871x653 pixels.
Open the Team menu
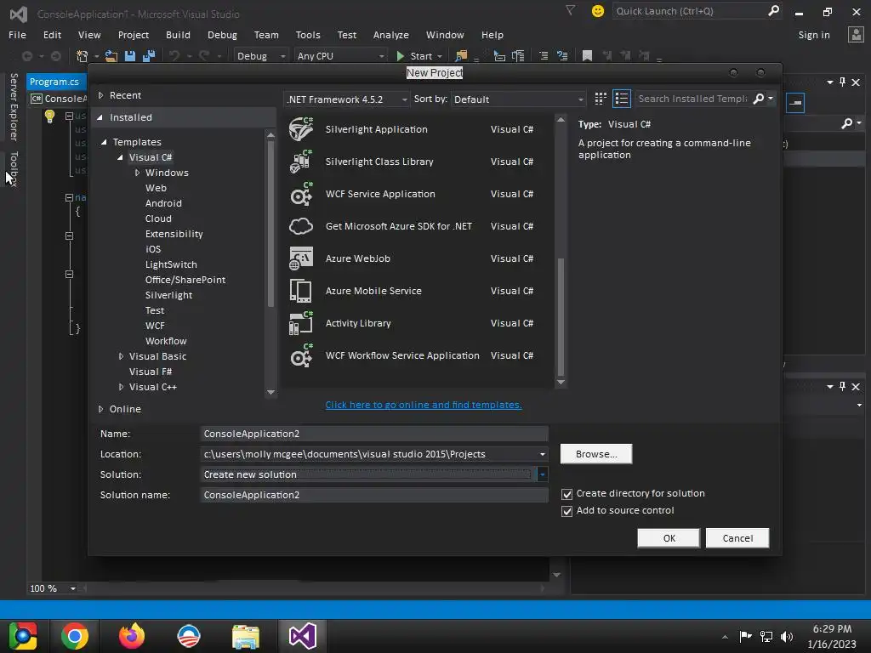click(266, 35)
